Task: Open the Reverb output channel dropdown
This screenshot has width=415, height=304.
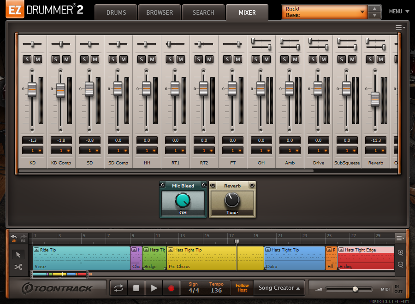Action: click(375, 151)
